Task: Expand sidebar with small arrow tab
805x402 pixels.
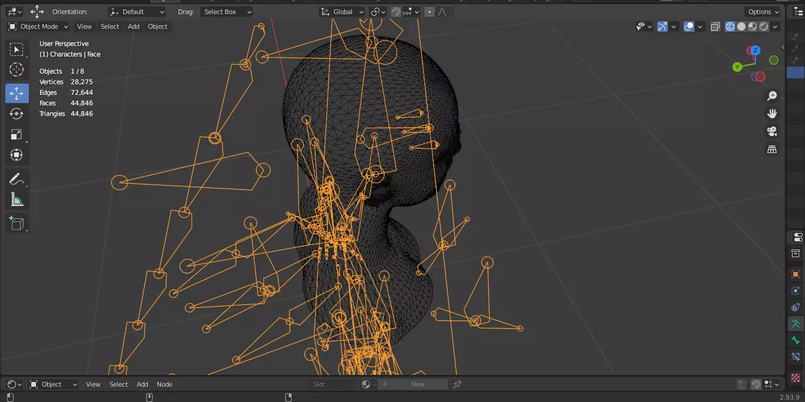Action: 783,47
